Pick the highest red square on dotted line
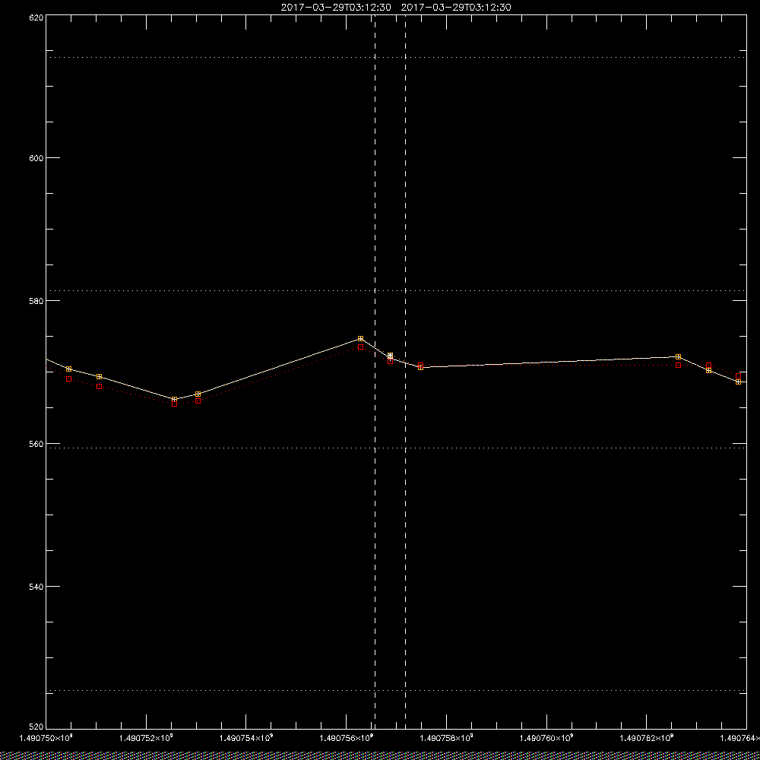The image size is (760, 760). (x=360, y=347)
